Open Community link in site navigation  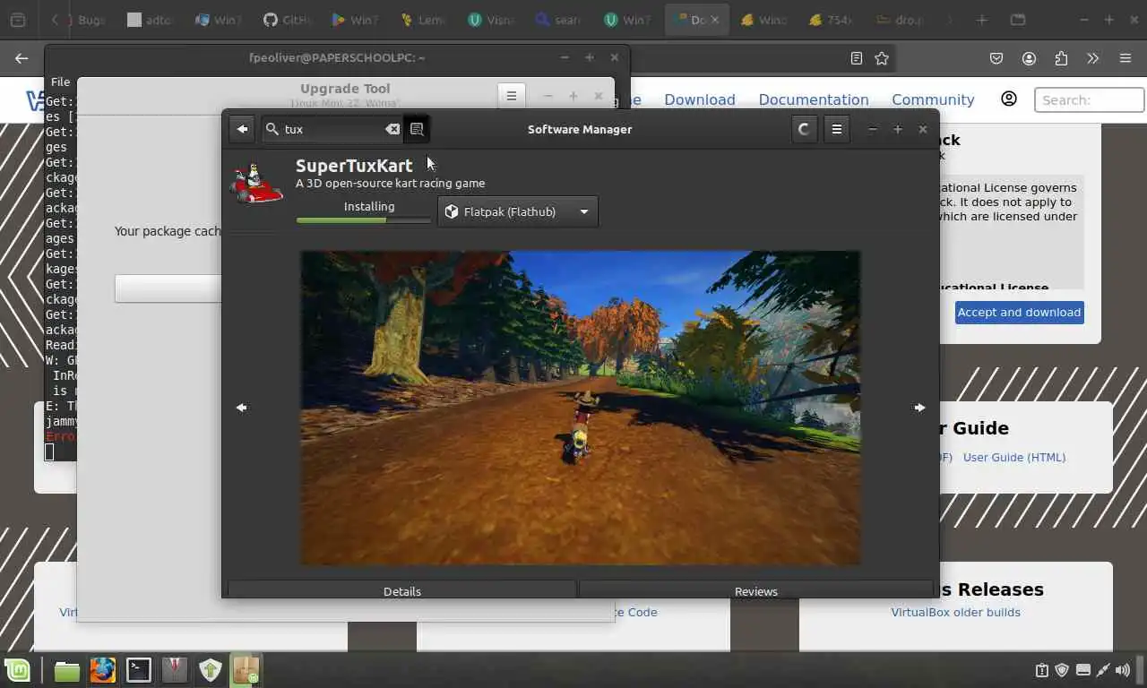click(933, 99)
